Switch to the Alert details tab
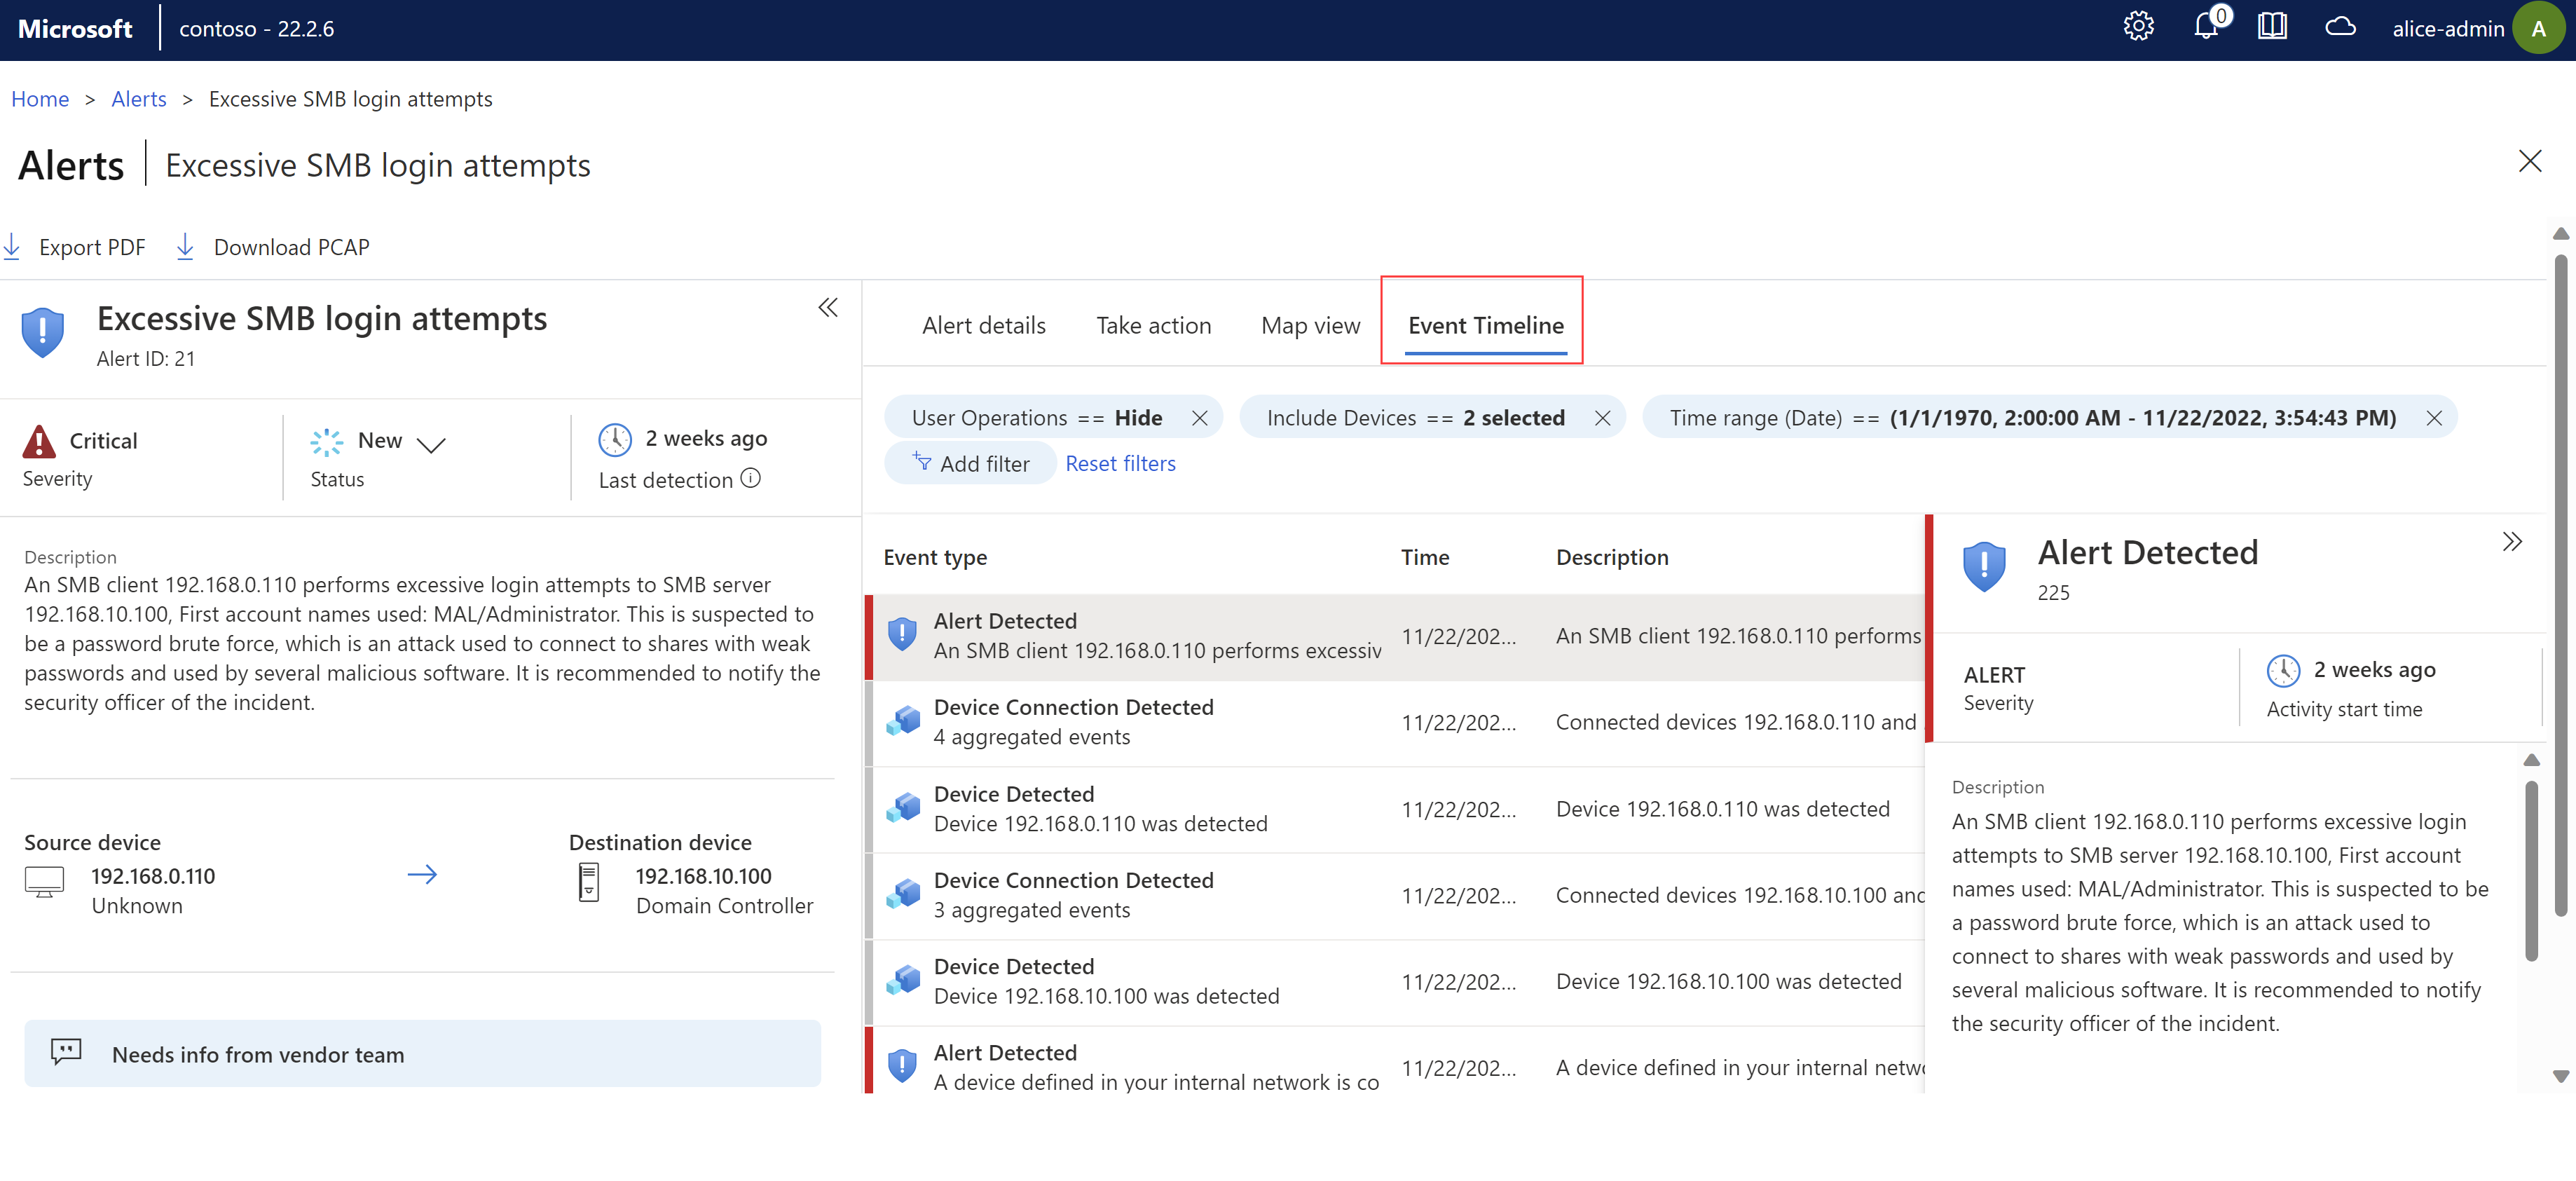The height and width of the screenshot is (1181, 2576). [984, 324]
